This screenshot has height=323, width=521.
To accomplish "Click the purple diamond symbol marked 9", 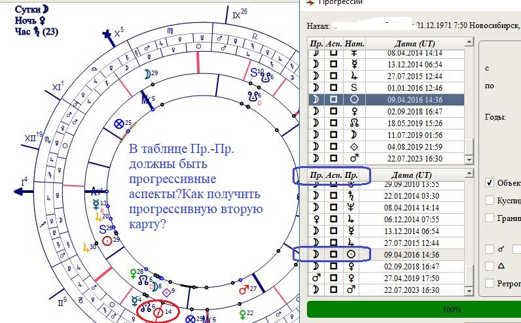I will (166, 293).
